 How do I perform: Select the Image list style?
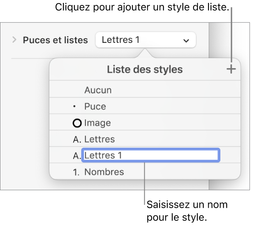pyautogui.click(x=98, y=123)
